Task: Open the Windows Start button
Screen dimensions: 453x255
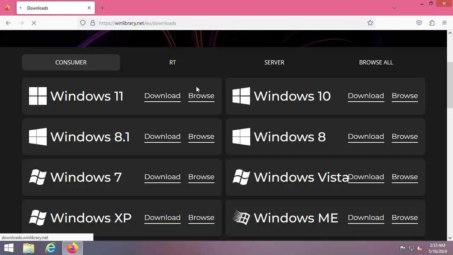Action: (x=9, y=248)
